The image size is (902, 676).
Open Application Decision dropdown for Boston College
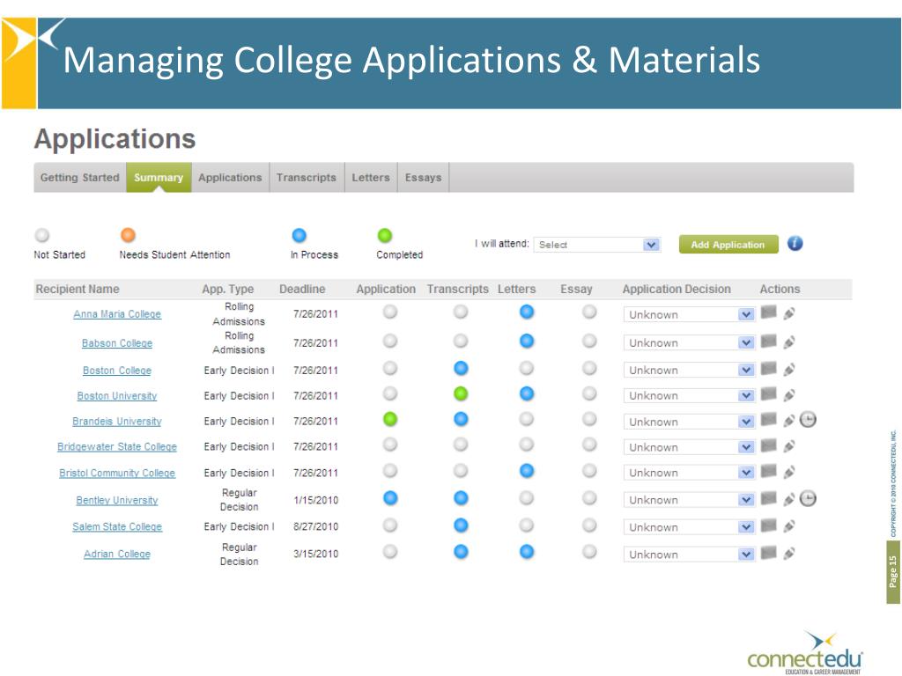coord(689,371)
